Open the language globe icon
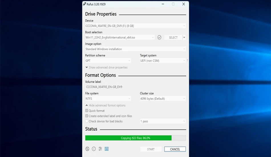Image resolution: width=271 pixels, height=157 pixels. tap(87, 149)
